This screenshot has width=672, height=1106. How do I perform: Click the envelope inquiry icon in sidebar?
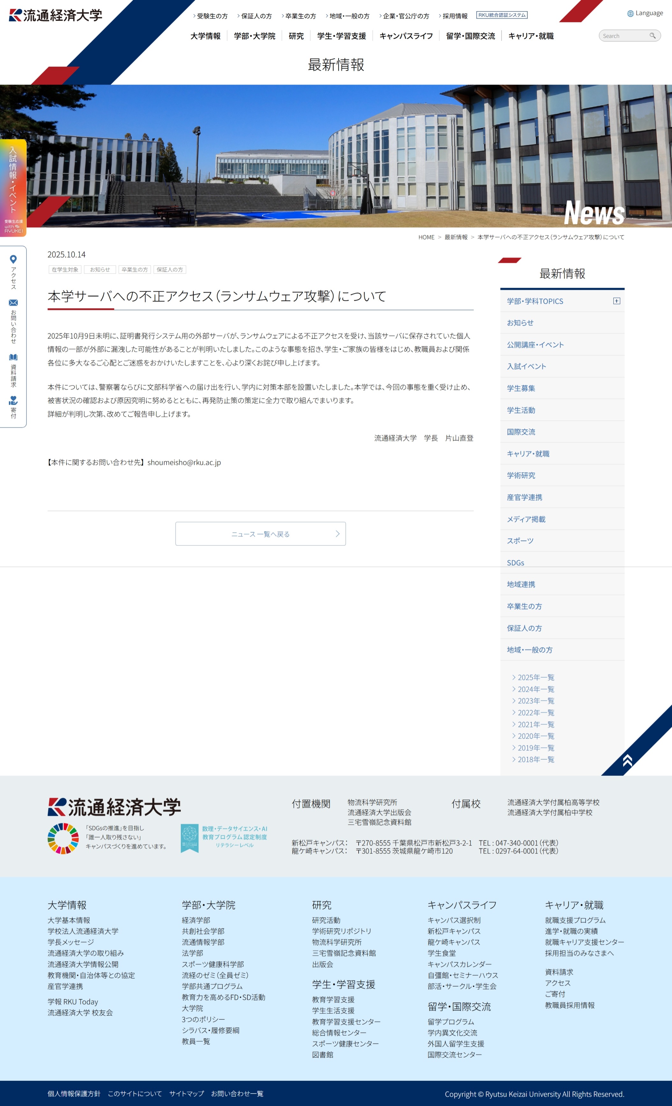13,303
